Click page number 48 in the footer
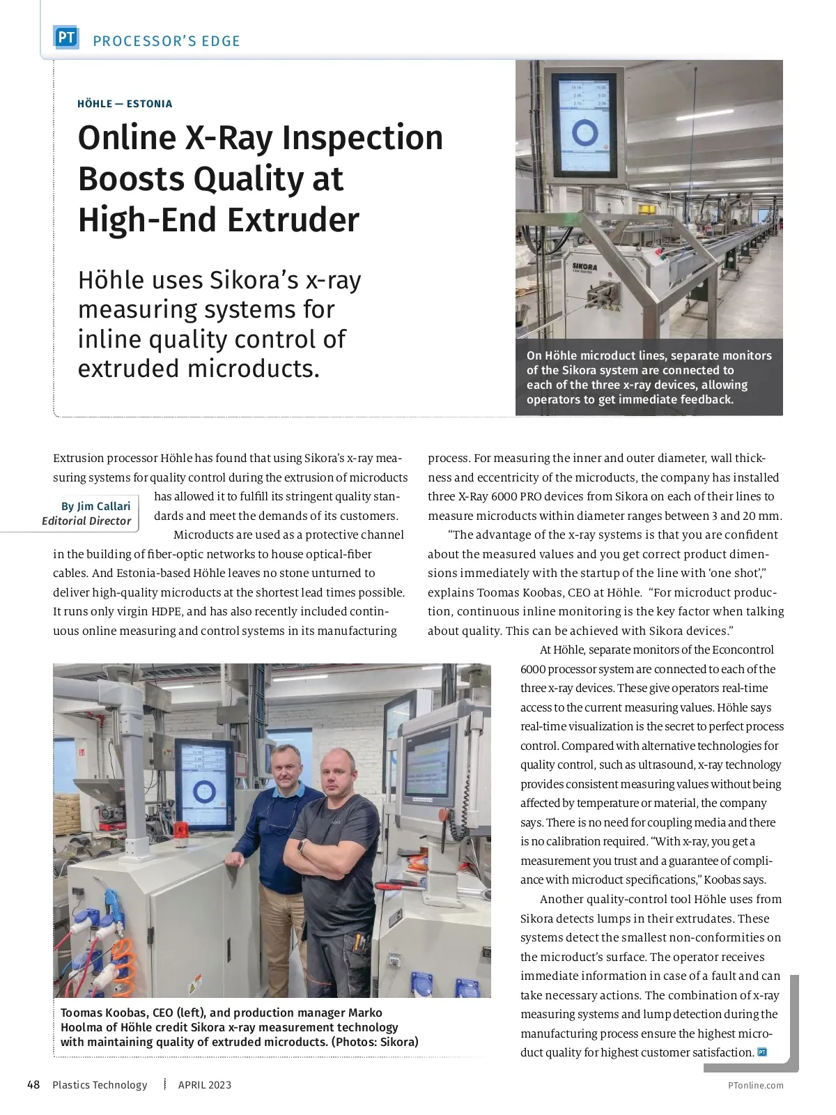The width and height of the screenshot is (836, 1115). 33,1084
